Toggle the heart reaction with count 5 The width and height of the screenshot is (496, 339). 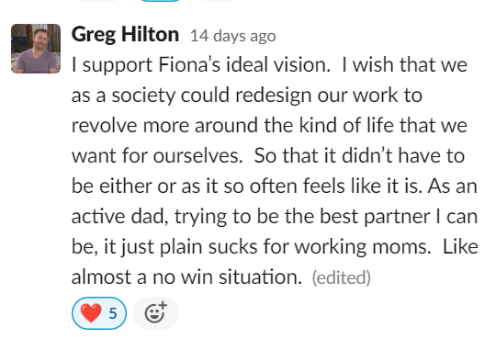(99, 313)
